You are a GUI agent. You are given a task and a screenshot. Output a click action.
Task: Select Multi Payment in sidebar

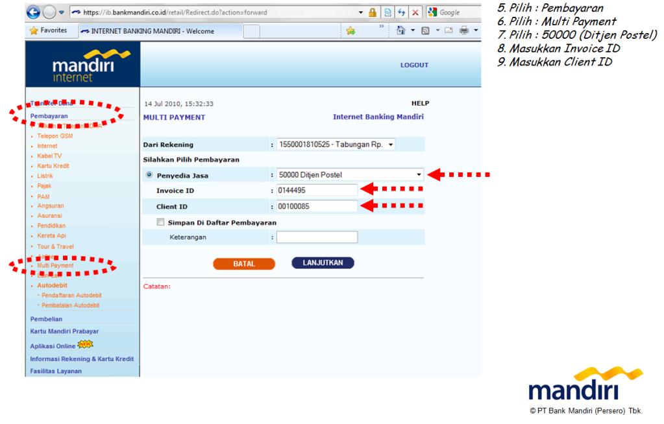click(x=55, y=265)
